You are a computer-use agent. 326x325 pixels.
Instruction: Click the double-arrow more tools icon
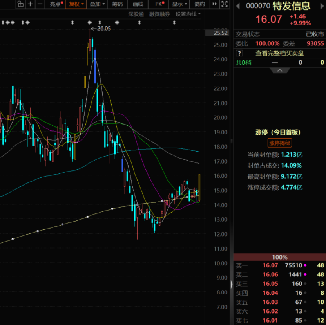point(215,4)
